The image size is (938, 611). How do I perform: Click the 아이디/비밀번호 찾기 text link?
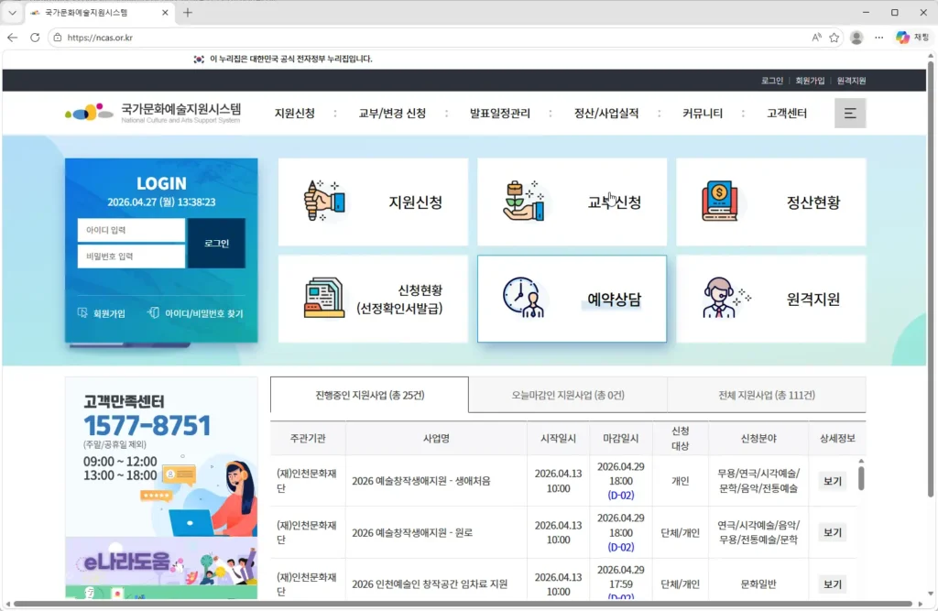204,313
